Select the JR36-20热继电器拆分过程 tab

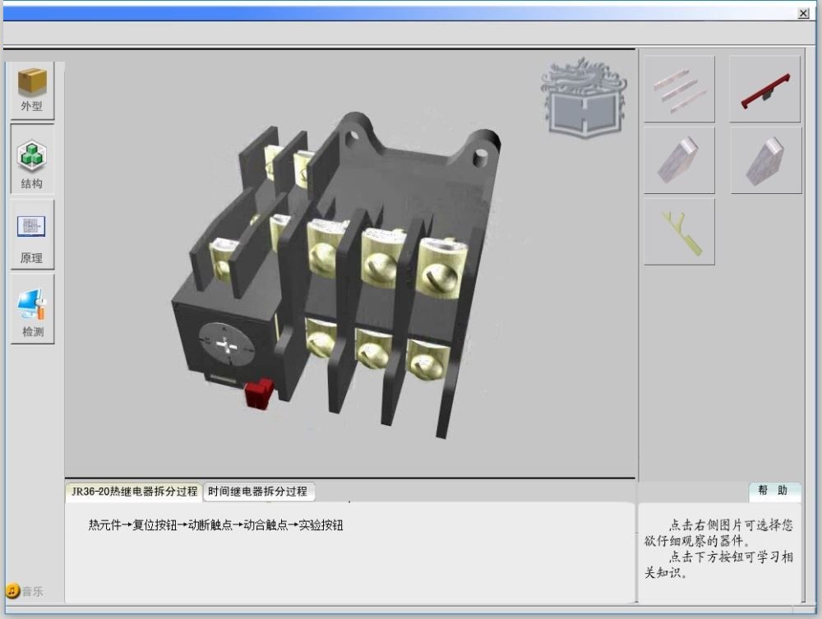pyautogui.click(x=136, y=491)
